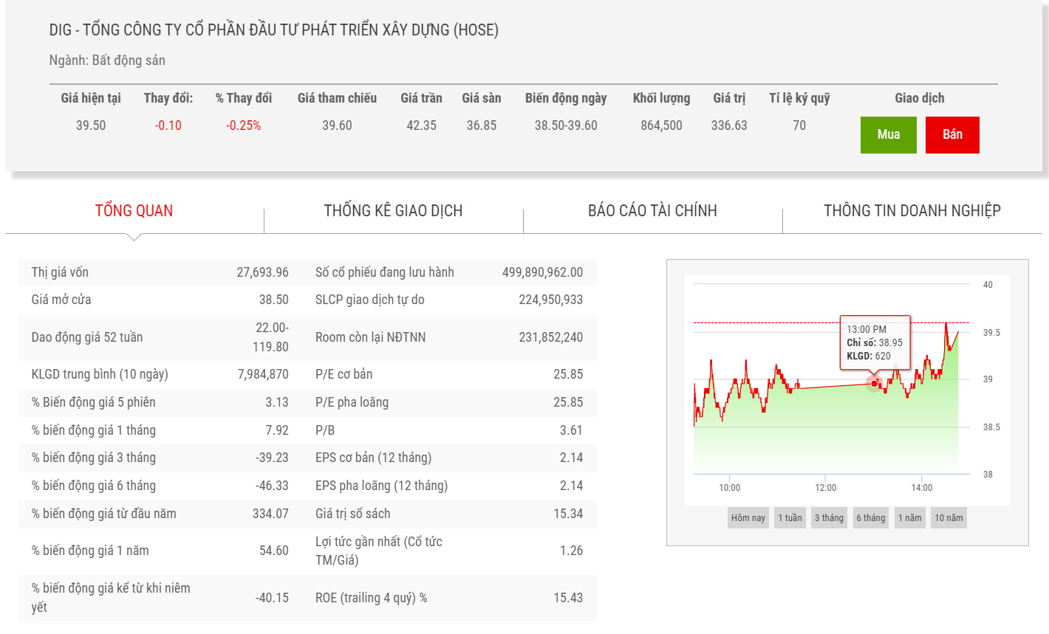Select the 3 tháng chart range

tap(829, 518)
